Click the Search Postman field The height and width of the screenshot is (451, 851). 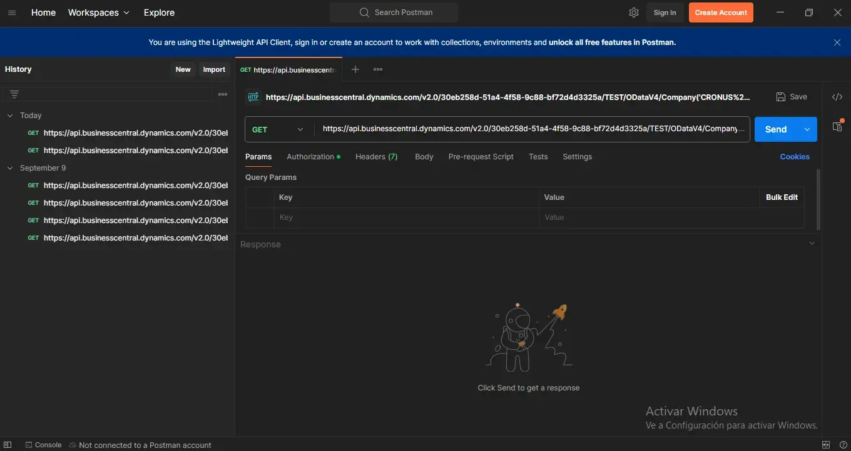point(394,12)
